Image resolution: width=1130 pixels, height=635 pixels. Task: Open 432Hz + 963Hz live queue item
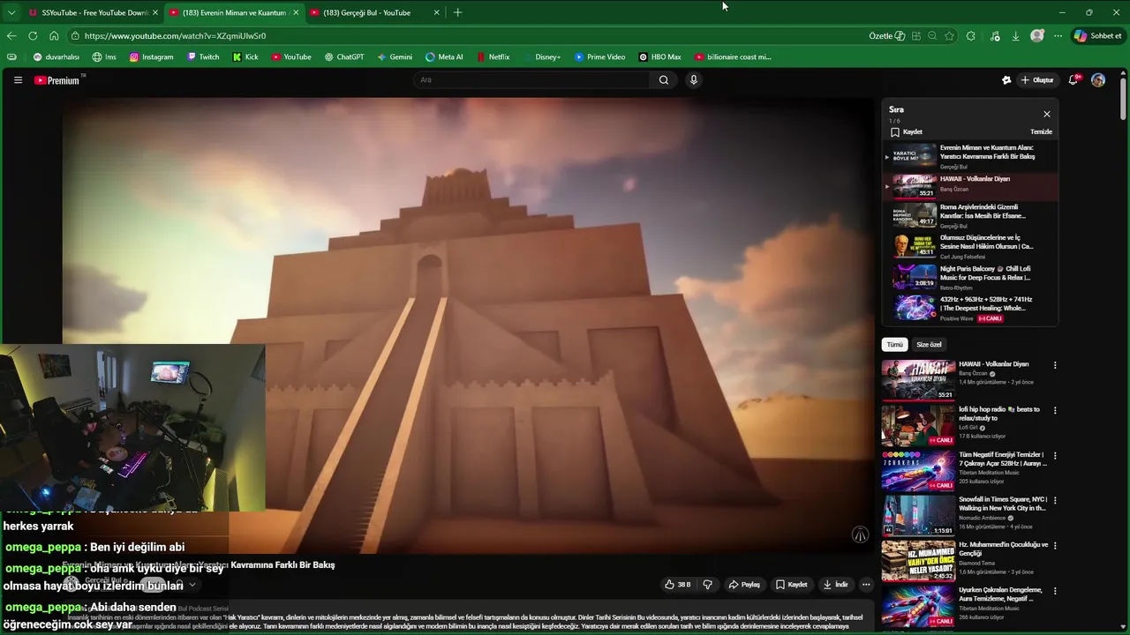tap(971, 309)
